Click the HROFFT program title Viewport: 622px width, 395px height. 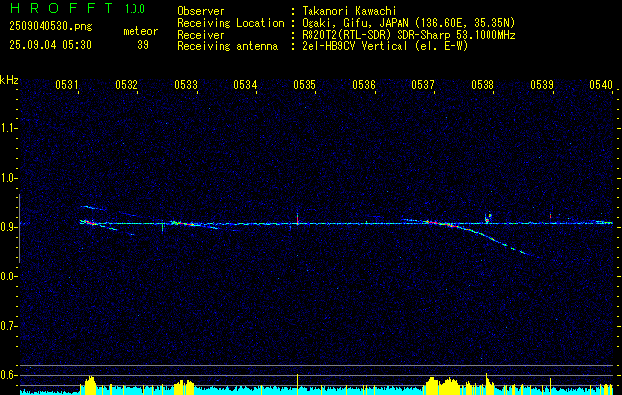(61, 8)
